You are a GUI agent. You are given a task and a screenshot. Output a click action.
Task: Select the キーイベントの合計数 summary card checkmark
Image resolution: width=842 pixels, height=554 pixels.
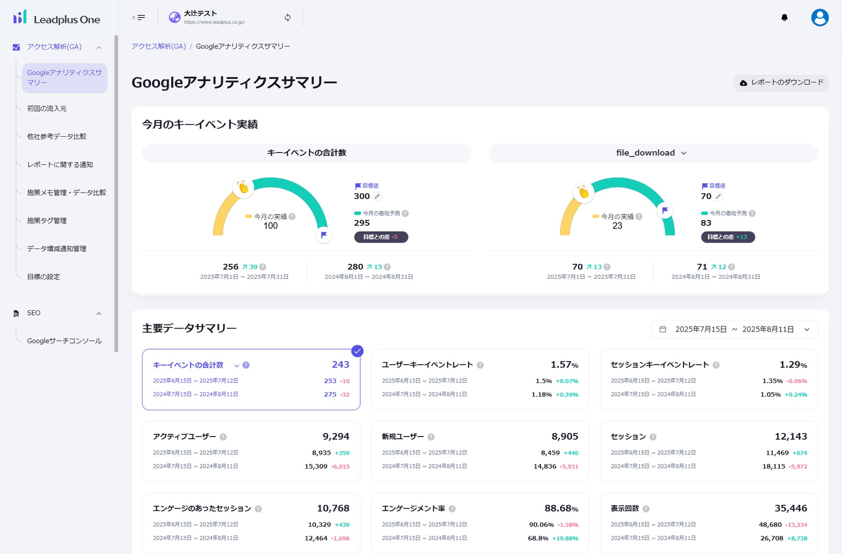click(357, 351)
